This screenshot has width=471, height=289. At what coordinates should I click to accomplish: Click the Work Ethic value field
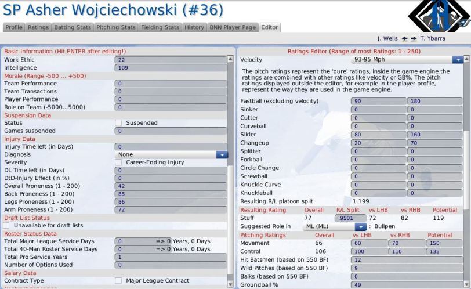point(171,60)
